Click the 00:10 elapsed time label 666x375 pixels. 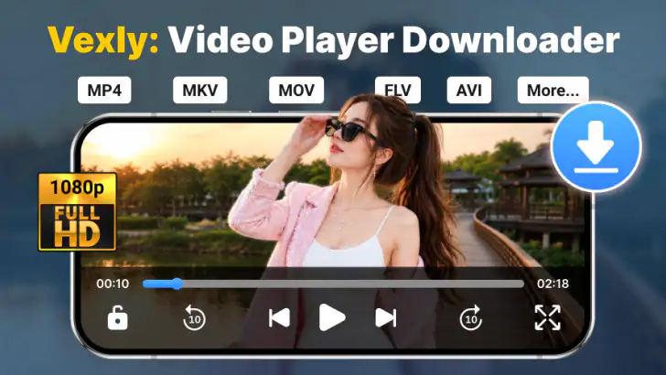(x=113, y=284)
